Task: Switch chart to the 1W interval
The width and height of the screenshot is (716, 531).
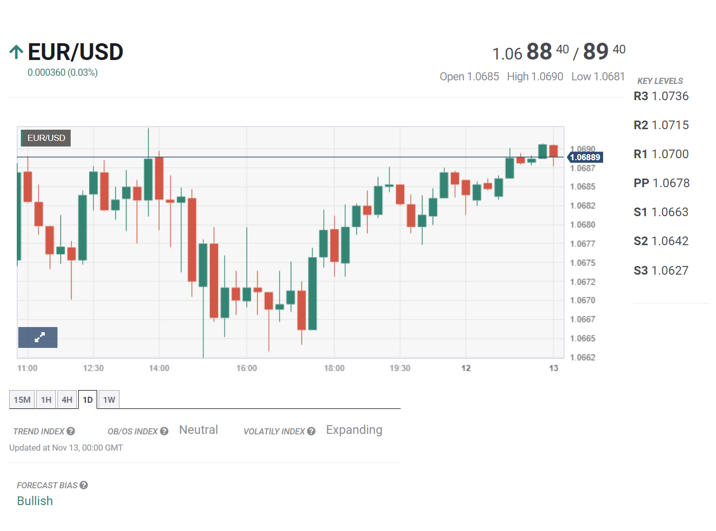Action: (x=109, y=400)
